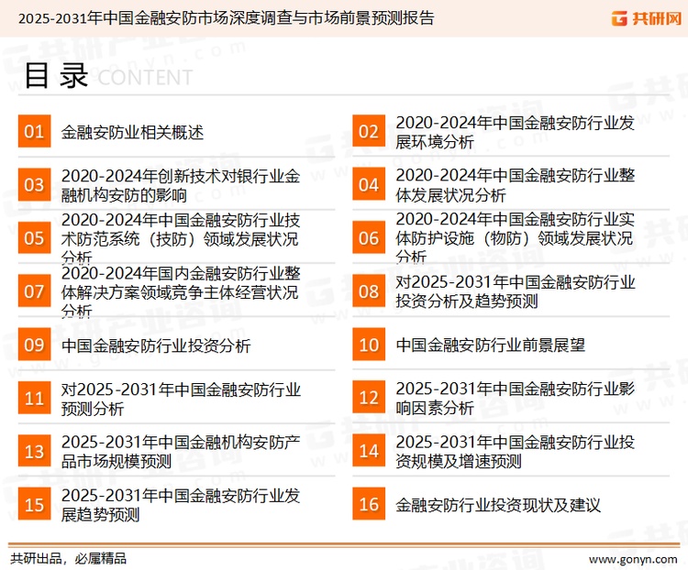Open chapter 中国金融安防行业前景展望
The image size is (688, 570).
click(490, 345)
